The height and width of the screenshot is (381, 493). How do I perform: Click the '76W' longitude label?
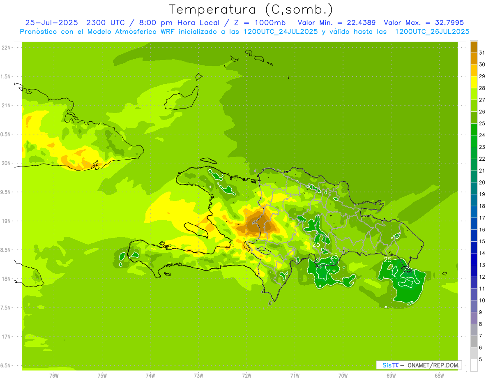[54, 375]
